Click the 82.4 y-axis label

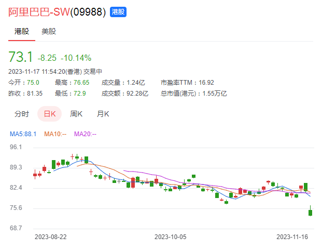(16, 188)
